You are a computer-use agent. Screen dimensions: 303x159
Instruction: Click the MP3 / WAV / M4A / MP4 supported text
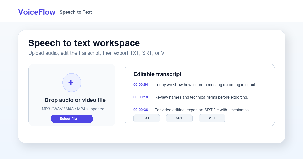[x=73, y=109]
